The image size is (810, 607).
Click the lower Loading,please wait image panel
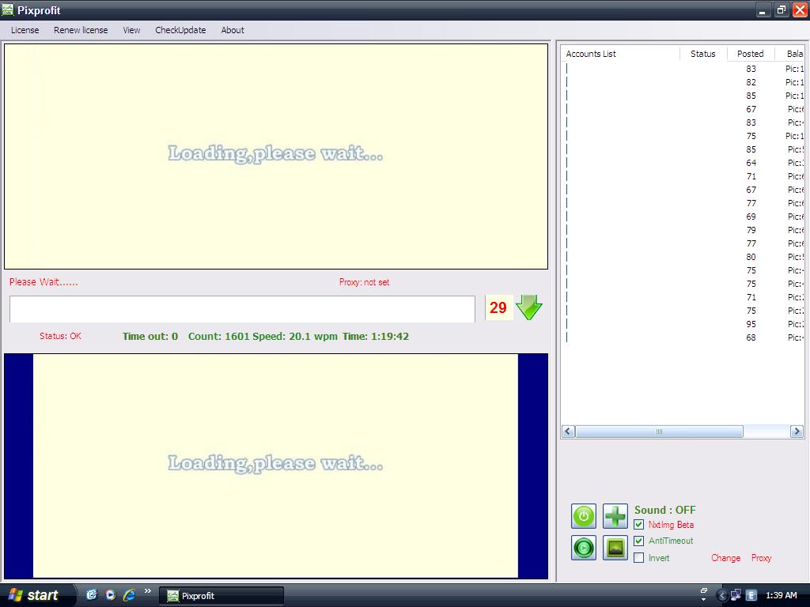pos(276,466)
